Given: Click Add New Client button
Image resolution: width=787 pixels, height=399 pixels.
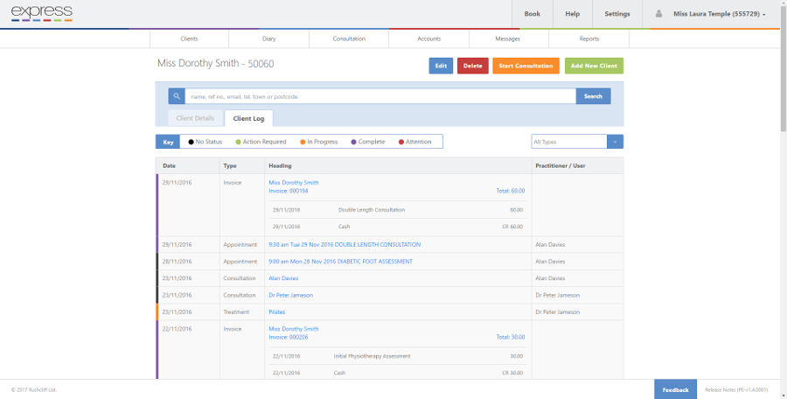Looking at the screenshot, I should (x=594, y=66).
